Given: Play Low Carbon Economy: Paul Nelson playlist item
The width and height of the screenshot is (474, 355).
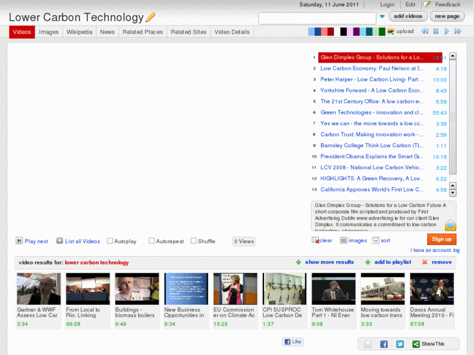Looking at the screenshot, I should 372,68.
